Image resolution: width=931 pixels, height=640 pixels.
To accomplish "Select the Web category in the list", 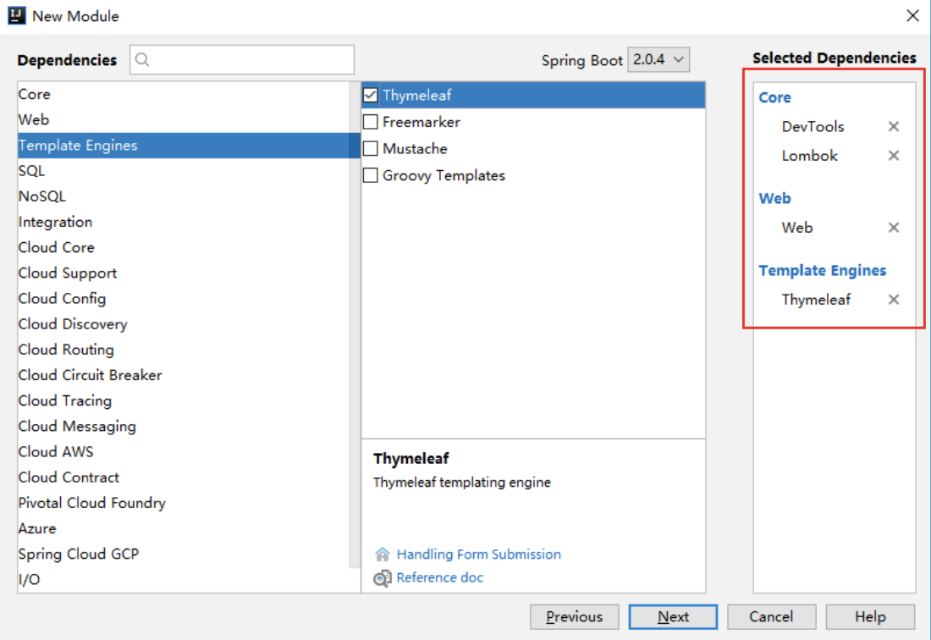I will pyautogui.click(x=184, y=120).
